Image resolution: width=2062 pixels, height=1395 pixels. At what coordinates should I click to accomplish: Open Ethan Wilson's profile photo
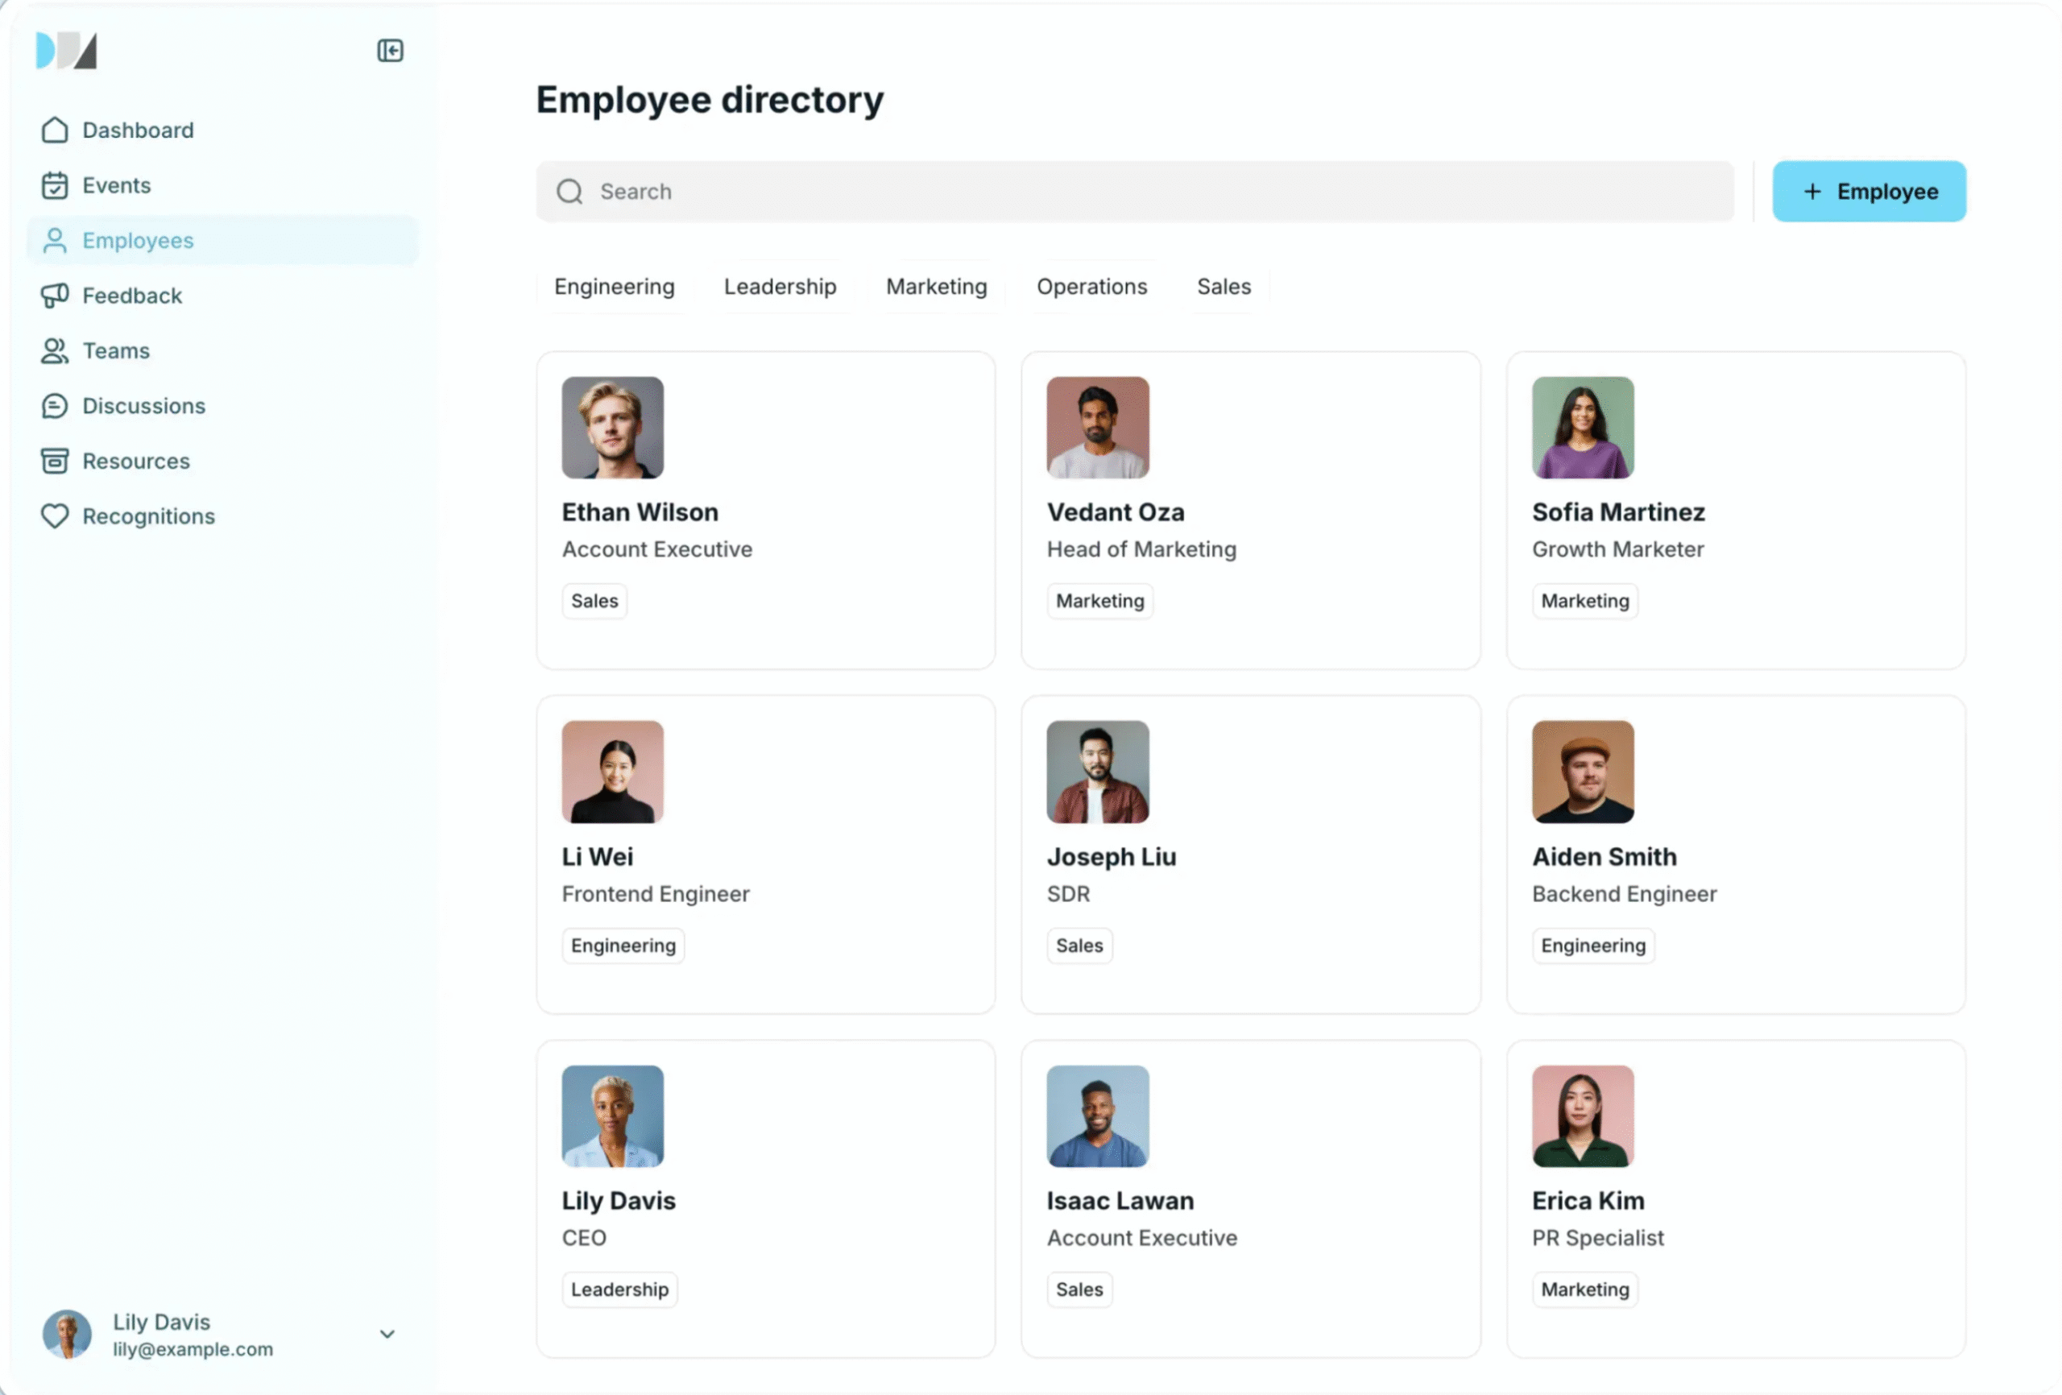(612, 428)
